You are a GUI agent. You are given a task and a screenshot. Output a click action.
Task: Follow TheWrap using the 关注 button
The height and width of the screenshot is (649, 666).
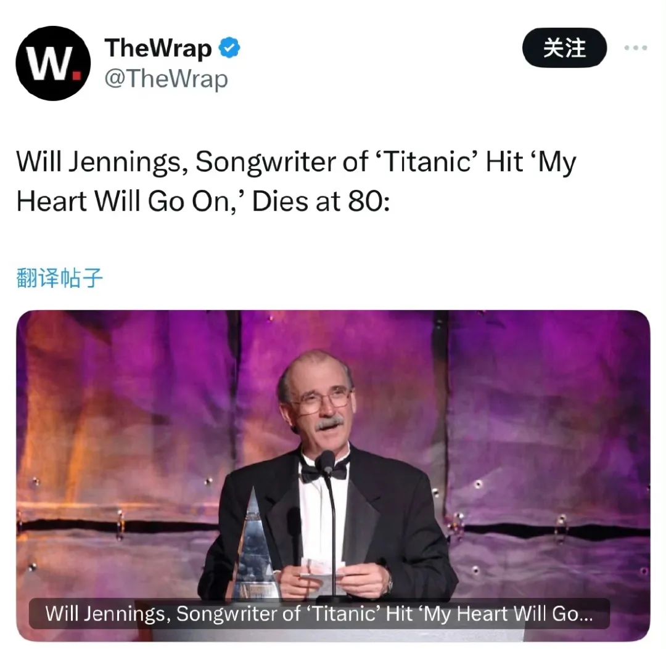(564, 47)
